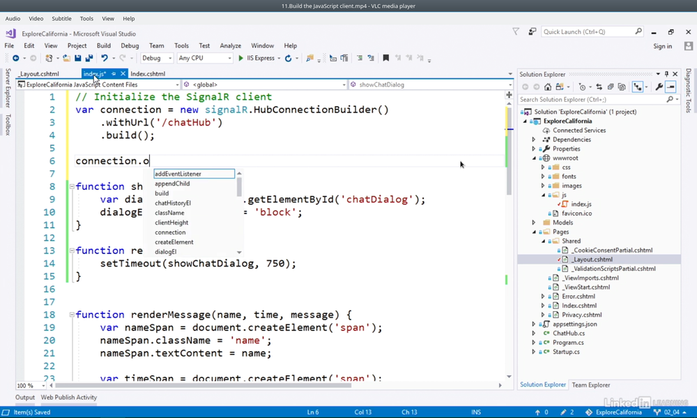
Task: Click the editor's horizontal scrollbar thumb
Action: (x=203, y=385)
